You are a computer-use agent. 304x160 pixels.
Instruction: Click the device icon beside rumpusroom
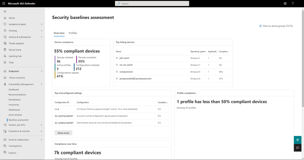click(x=117, y=72)
